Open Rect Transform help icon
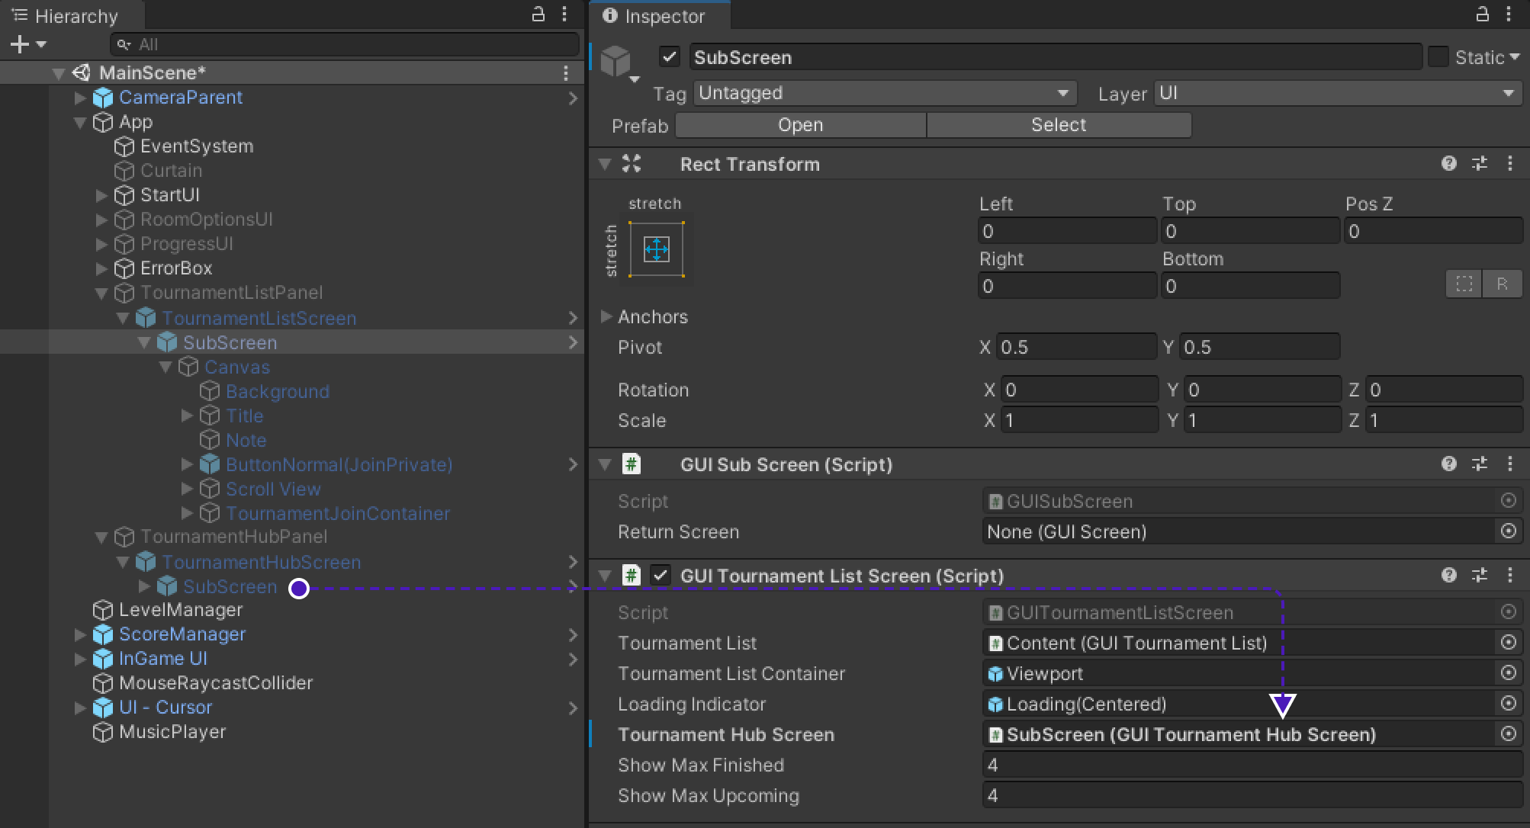 pyautogui.click(x=1448, y=164)
